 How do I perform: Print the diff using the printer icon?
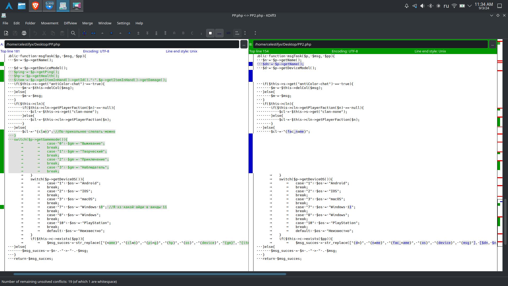(x=24, y=33)
